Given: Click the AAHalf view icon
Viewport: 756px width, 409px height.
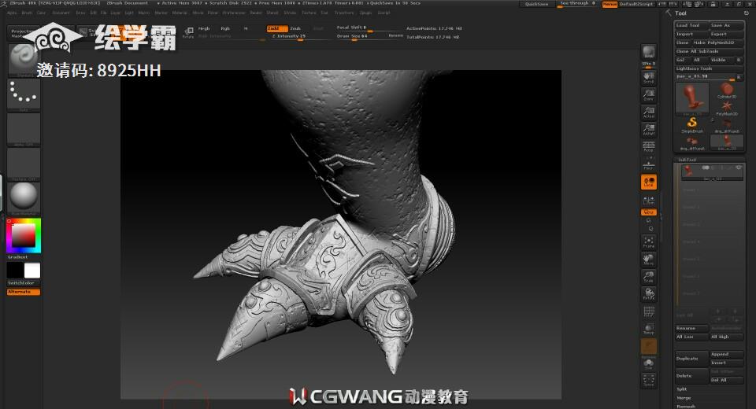Looking at the screenshot, I should (x=648, y=129).
